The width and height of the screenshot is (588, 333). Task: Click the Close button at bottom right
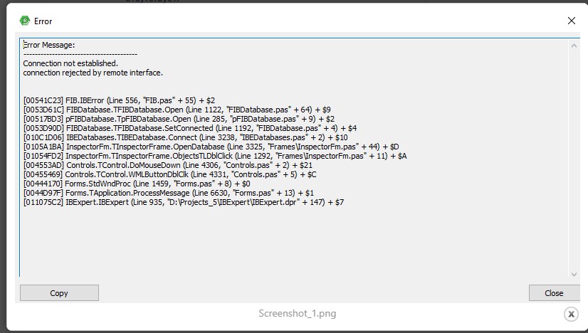point(554,292)
